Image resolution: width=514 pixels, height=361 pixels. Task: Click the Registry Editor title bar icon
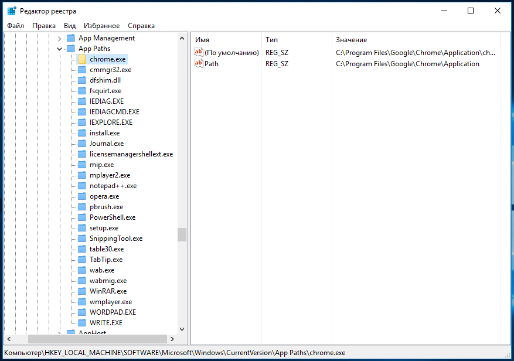[12, 11]
